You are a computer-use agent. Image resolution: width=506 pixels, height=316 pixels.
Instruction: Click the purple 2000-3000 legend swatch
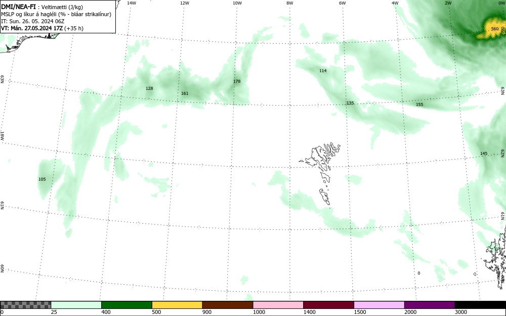pyautogui.click(x=430, y=305)
